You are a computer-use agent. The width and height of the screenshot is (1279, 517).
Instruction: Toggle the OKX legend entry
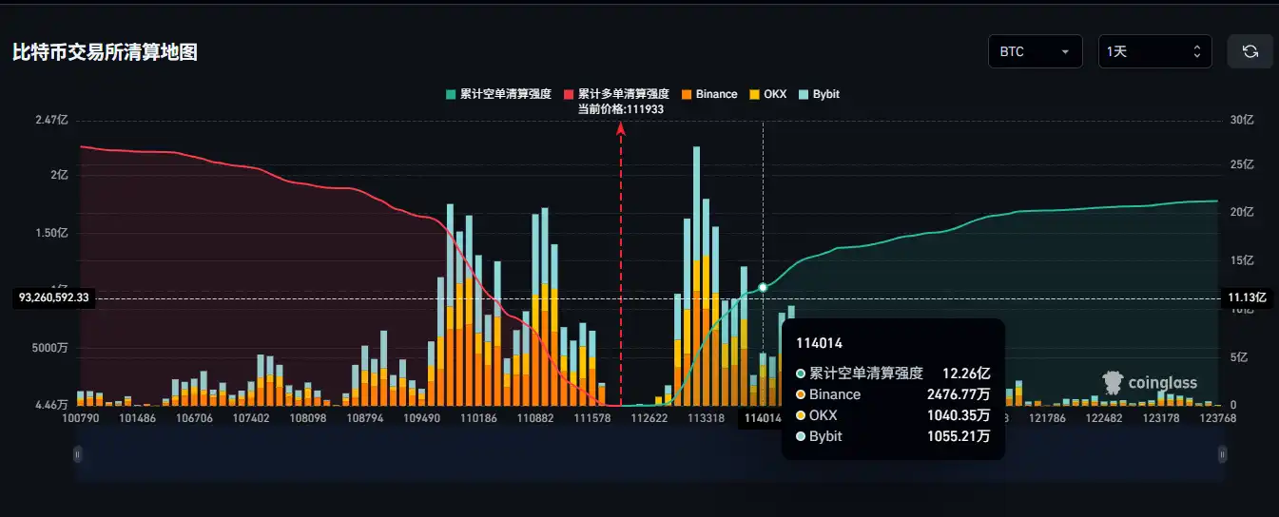769,94
